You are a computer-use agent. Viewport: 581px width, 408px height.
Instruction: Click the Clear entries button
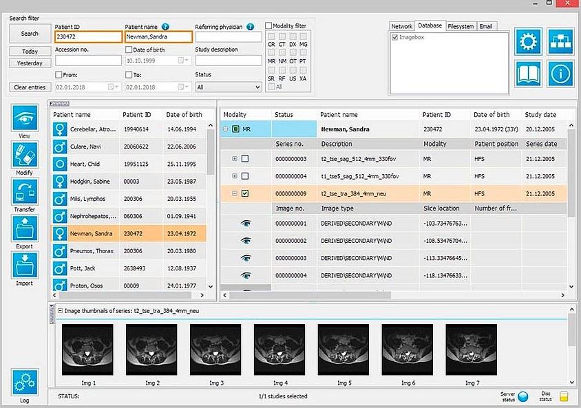point(30,87)
